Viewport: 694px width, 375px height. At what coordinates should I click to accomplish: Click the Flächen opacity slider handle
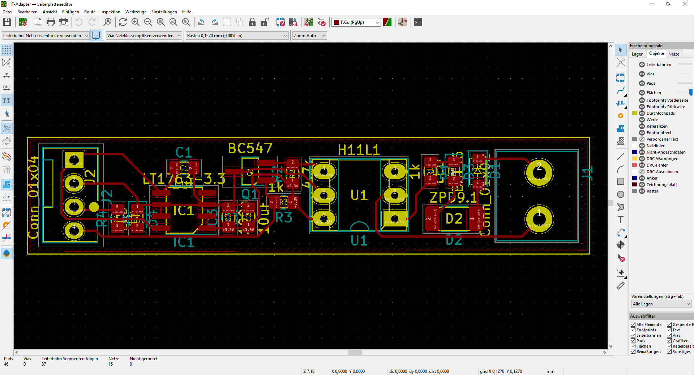[x=691, y=93]
